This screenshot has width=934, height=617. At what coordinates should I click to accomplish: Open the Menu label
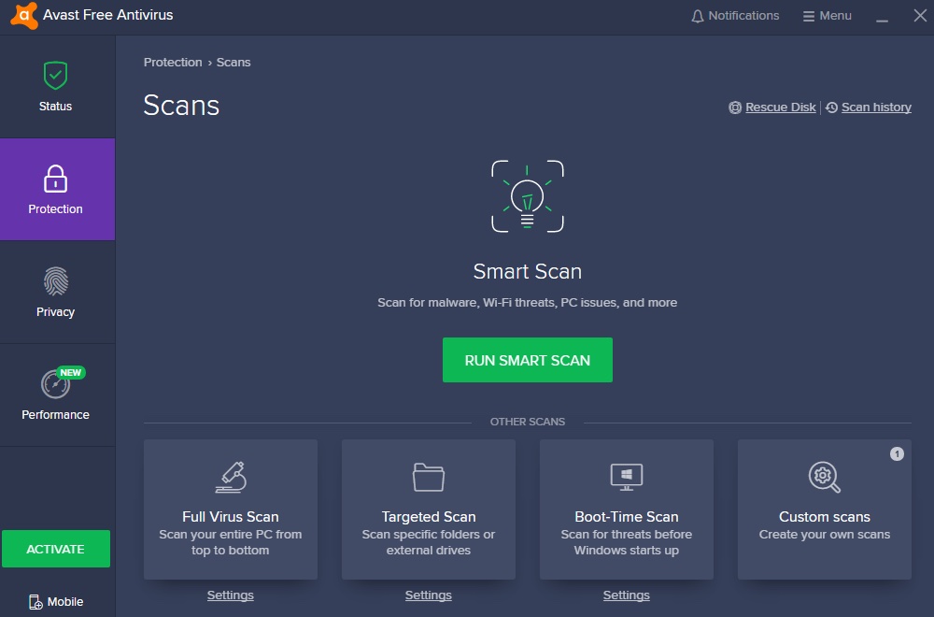(835, 16)
